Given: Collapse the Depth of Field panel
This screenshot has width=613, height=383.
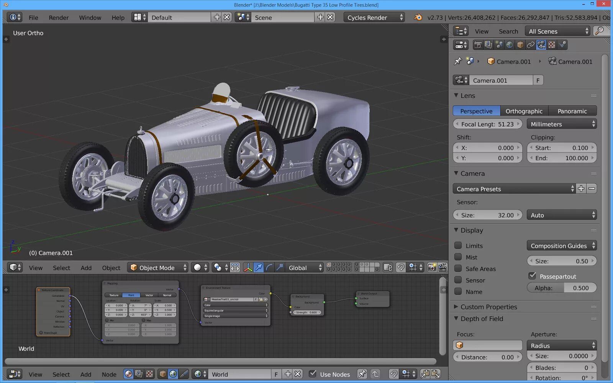Looking at the screenshot, I should point(482,319).
